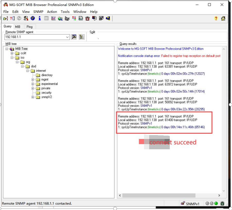Viewport: 232px width, 210px height.
Task: Open the View menu
Action: pos(26,12)
